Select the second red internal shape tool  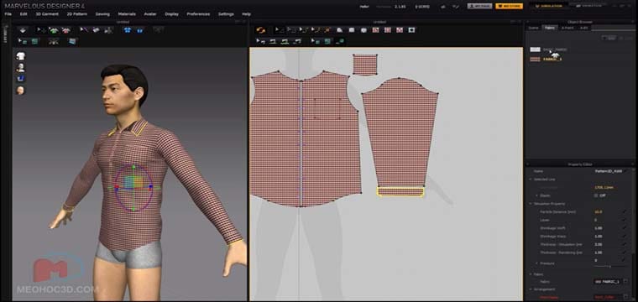point(388,30)
